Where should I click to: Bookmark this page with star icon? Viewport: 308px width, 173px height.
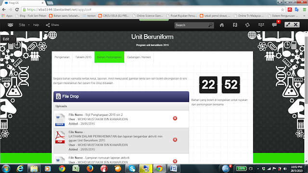click(282, 10)
